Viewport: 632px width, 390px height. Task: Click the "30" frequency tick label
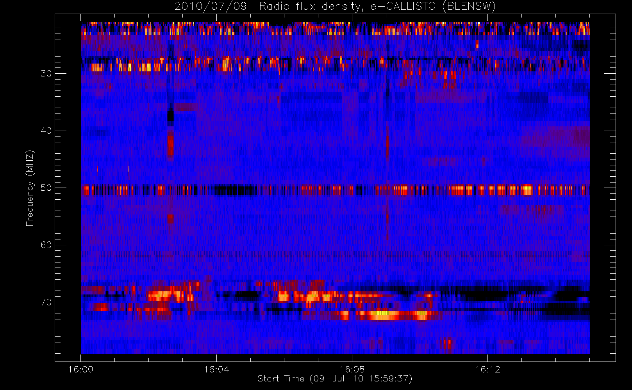(x=46, y=74)
